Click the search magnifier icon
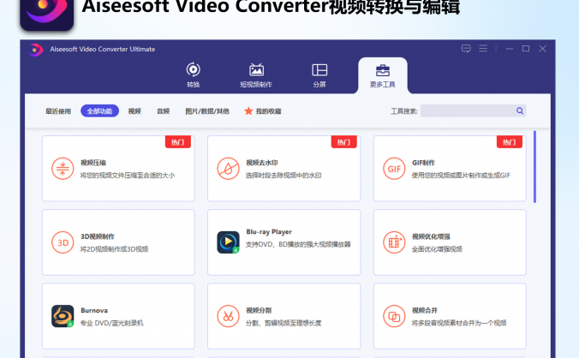The width and height of the screenshot is (579, 358). click(520, 110)
